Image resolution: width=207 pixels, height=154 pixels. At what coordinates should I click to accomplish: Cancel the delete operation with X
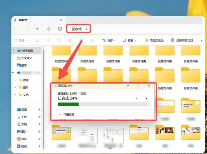pyautogui.click(x=146, y=99)
